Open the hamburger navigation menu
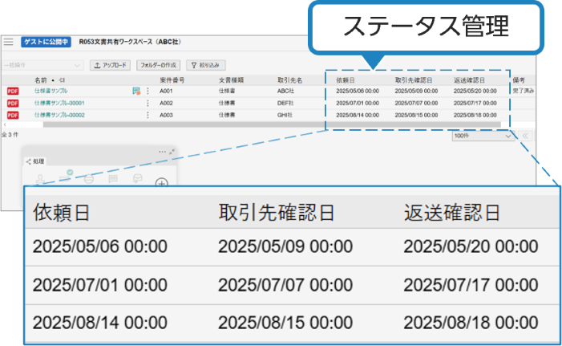The image size is (562, 346). point(9,42)
